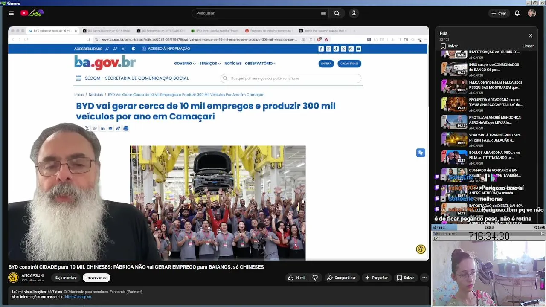546x307 pixels.
Task: Play queue video INSS suspende CONSIGNADOS
Action: pyautogui.click(x=481, y=69)
